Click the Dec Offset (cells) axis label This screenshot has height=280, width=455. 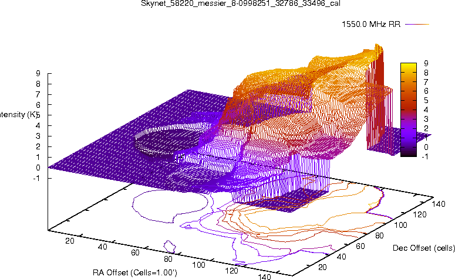pos(424,248)
